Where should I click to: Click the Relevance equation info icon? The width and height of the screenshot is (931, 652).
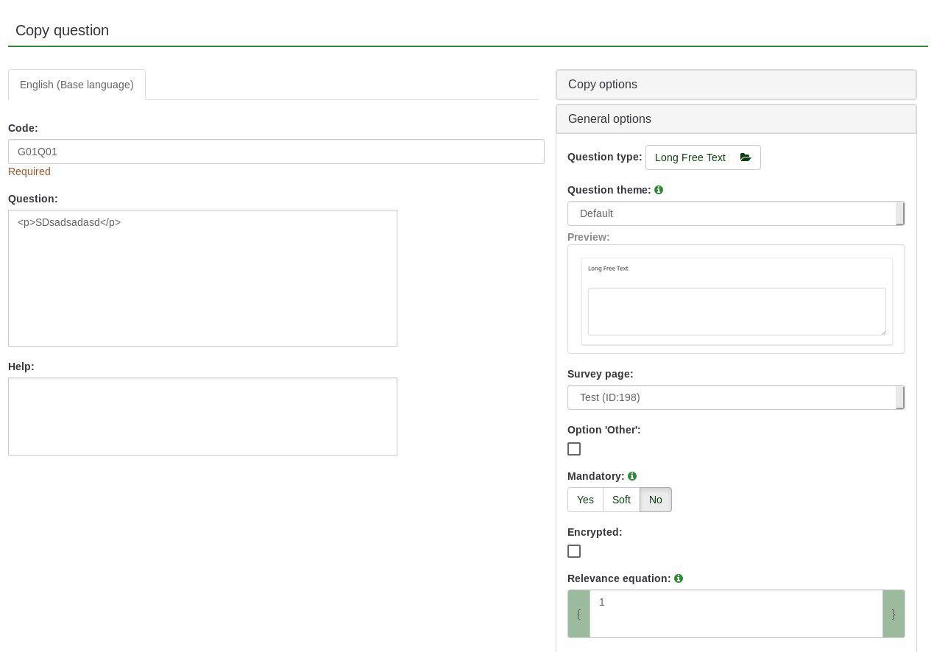tap(679, 578)
